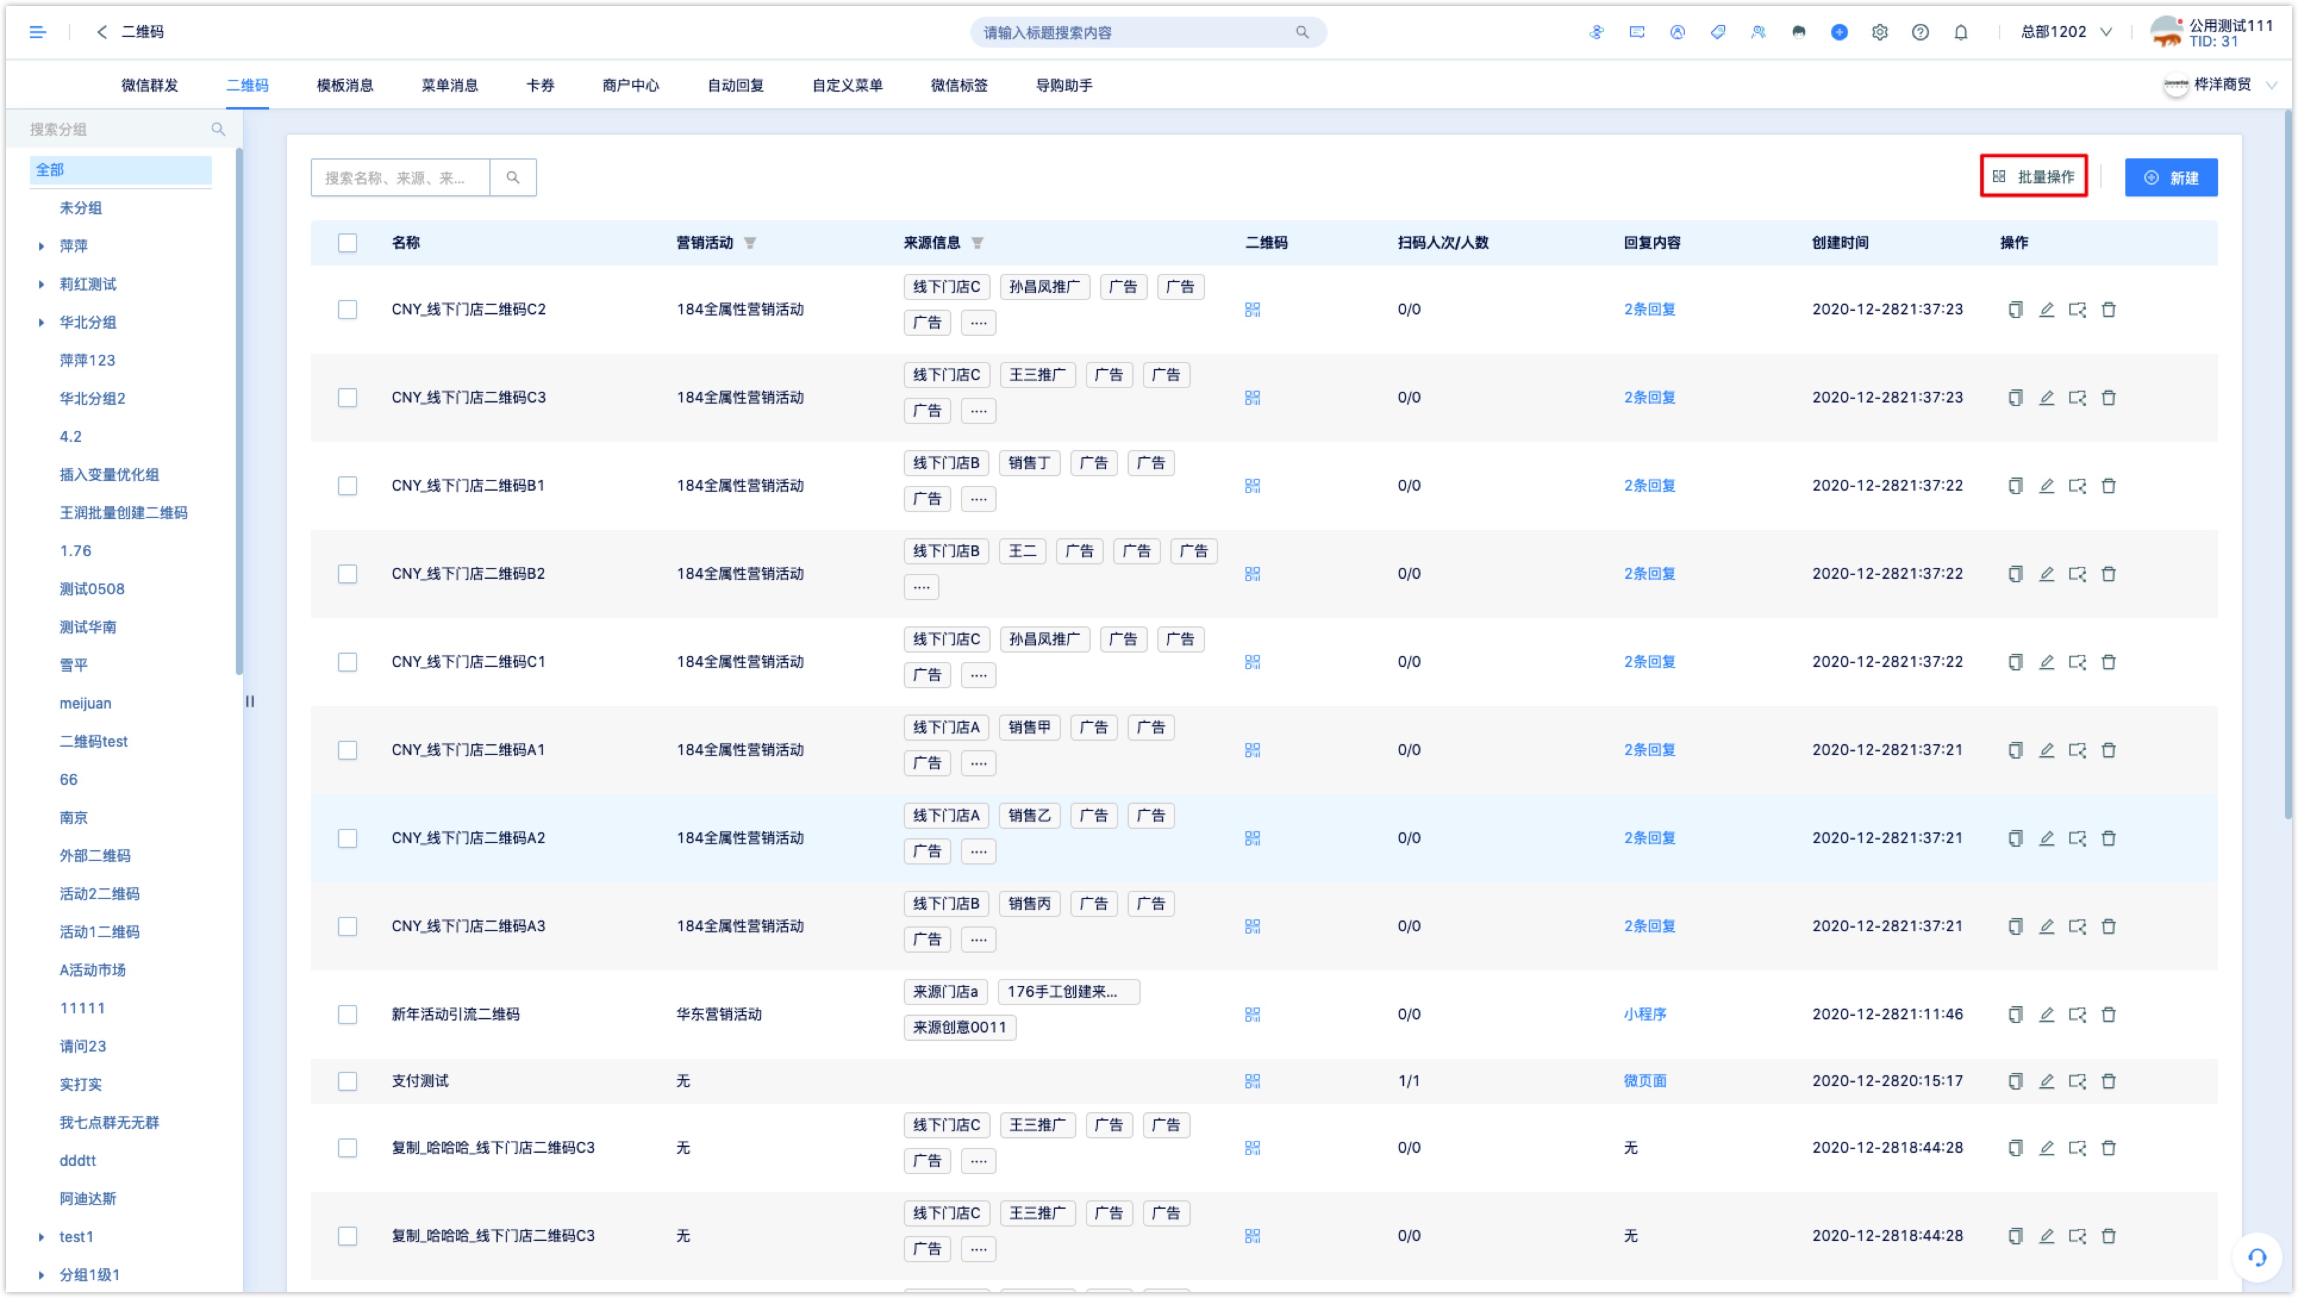Delete the CNY_线下门店二维码B1 row
This screenshot has width=2298, height=1298.
pyautogui.click(x=2109, y=486)
